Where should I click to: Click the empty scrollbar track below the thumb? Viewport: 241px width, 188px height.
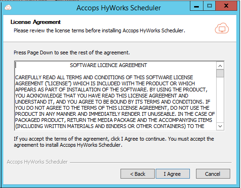(x=220, y=100)
